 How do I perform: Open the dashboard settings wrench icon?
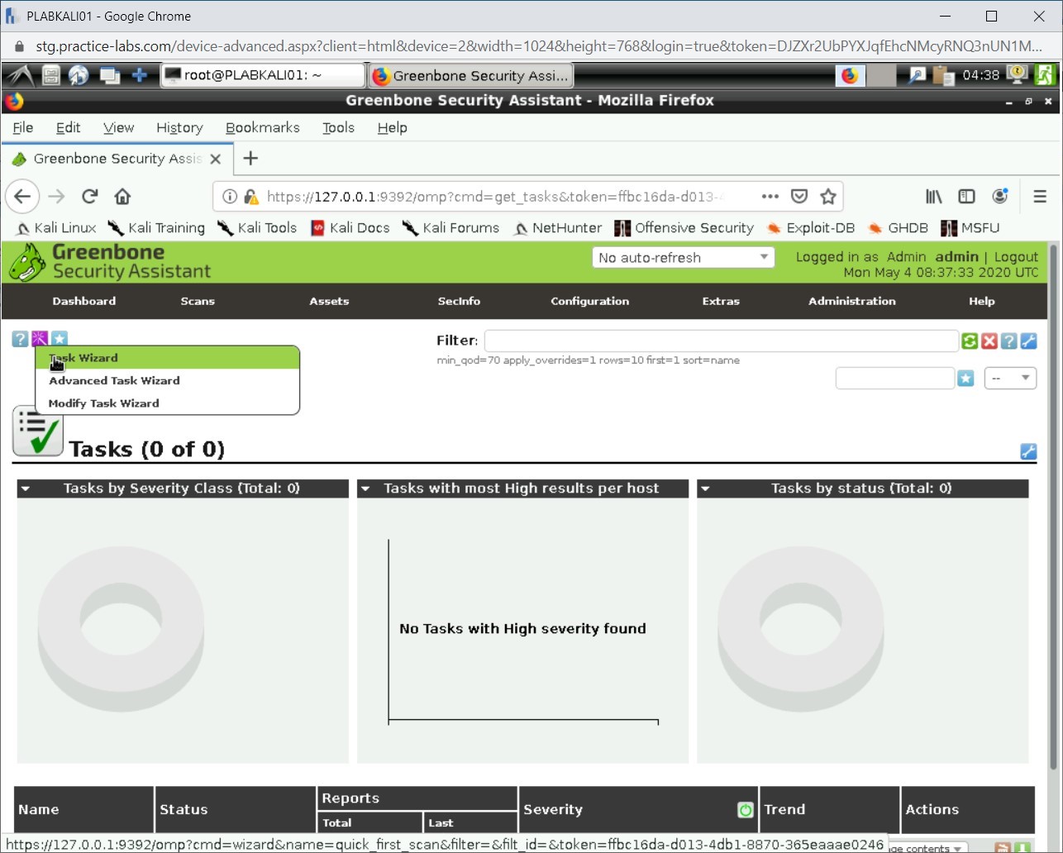[x=1028, y=451]
